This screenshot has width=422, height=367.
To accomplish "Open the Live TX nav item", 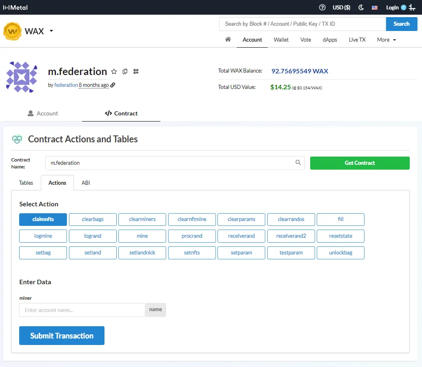I will coord(357,40).
